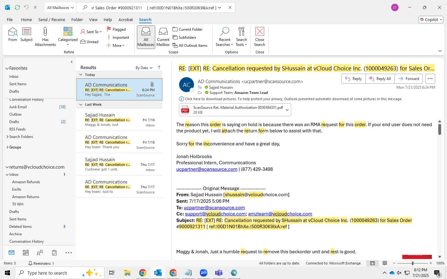Screen dimensions: 447x279
Task: Filter results by Important messages
Action: pos(118,37)
